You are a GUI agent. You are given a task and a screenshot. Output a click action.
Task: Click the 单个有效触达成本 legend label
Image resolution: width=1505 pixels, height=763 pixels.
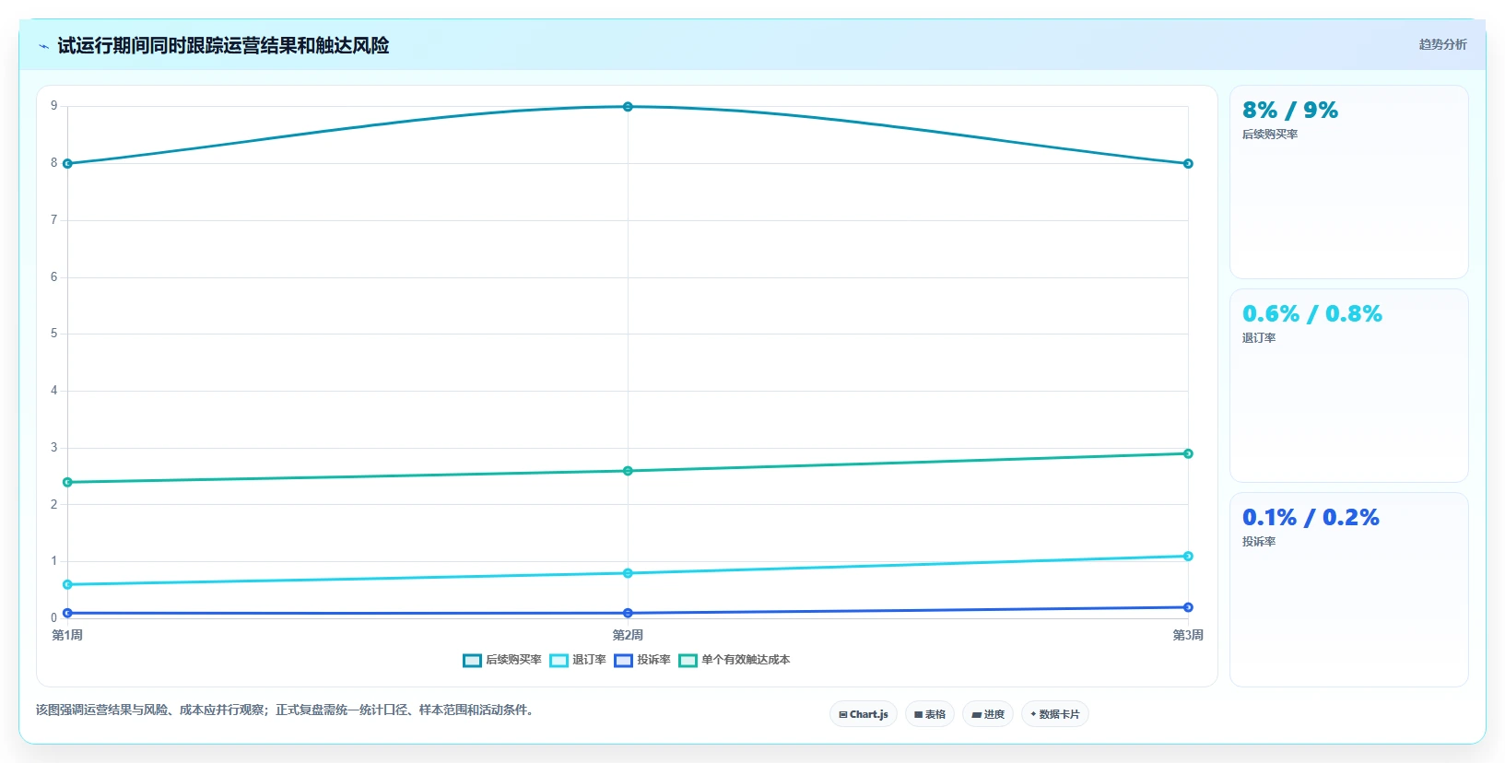(746, 660)
